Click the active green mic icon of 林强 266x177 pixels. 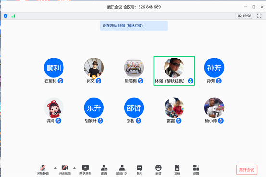coord(190,81)
